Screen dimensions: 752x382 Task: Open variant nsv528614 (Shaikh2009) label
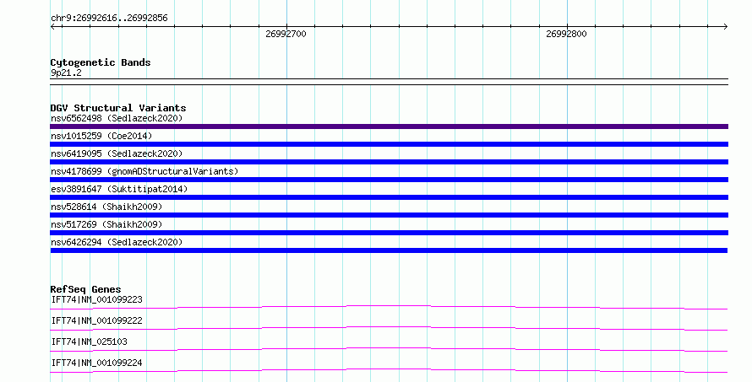tap(106, 207)
